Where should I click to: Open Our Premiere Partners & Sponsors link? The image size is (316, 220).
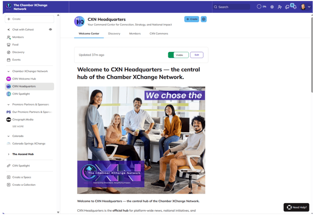[x=32, y=112]
